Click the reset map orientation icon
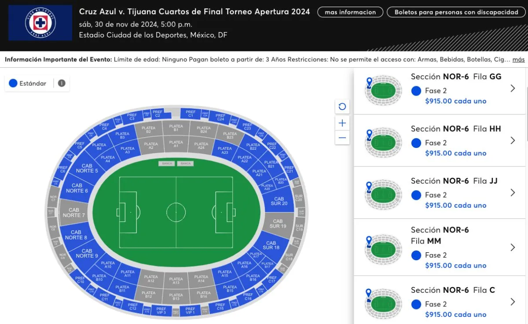 pos(342,107)
